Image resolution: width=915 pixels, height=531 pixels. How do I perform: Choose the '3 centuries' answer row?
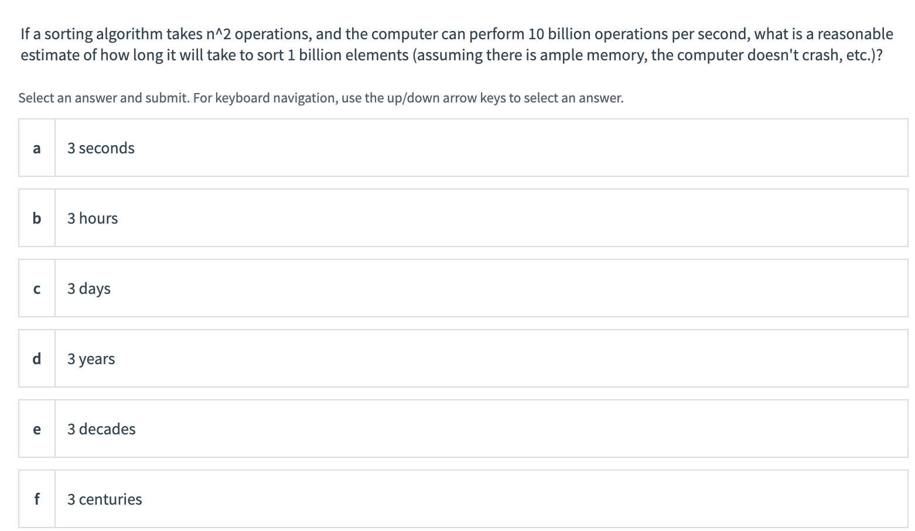tap(410, 499)
